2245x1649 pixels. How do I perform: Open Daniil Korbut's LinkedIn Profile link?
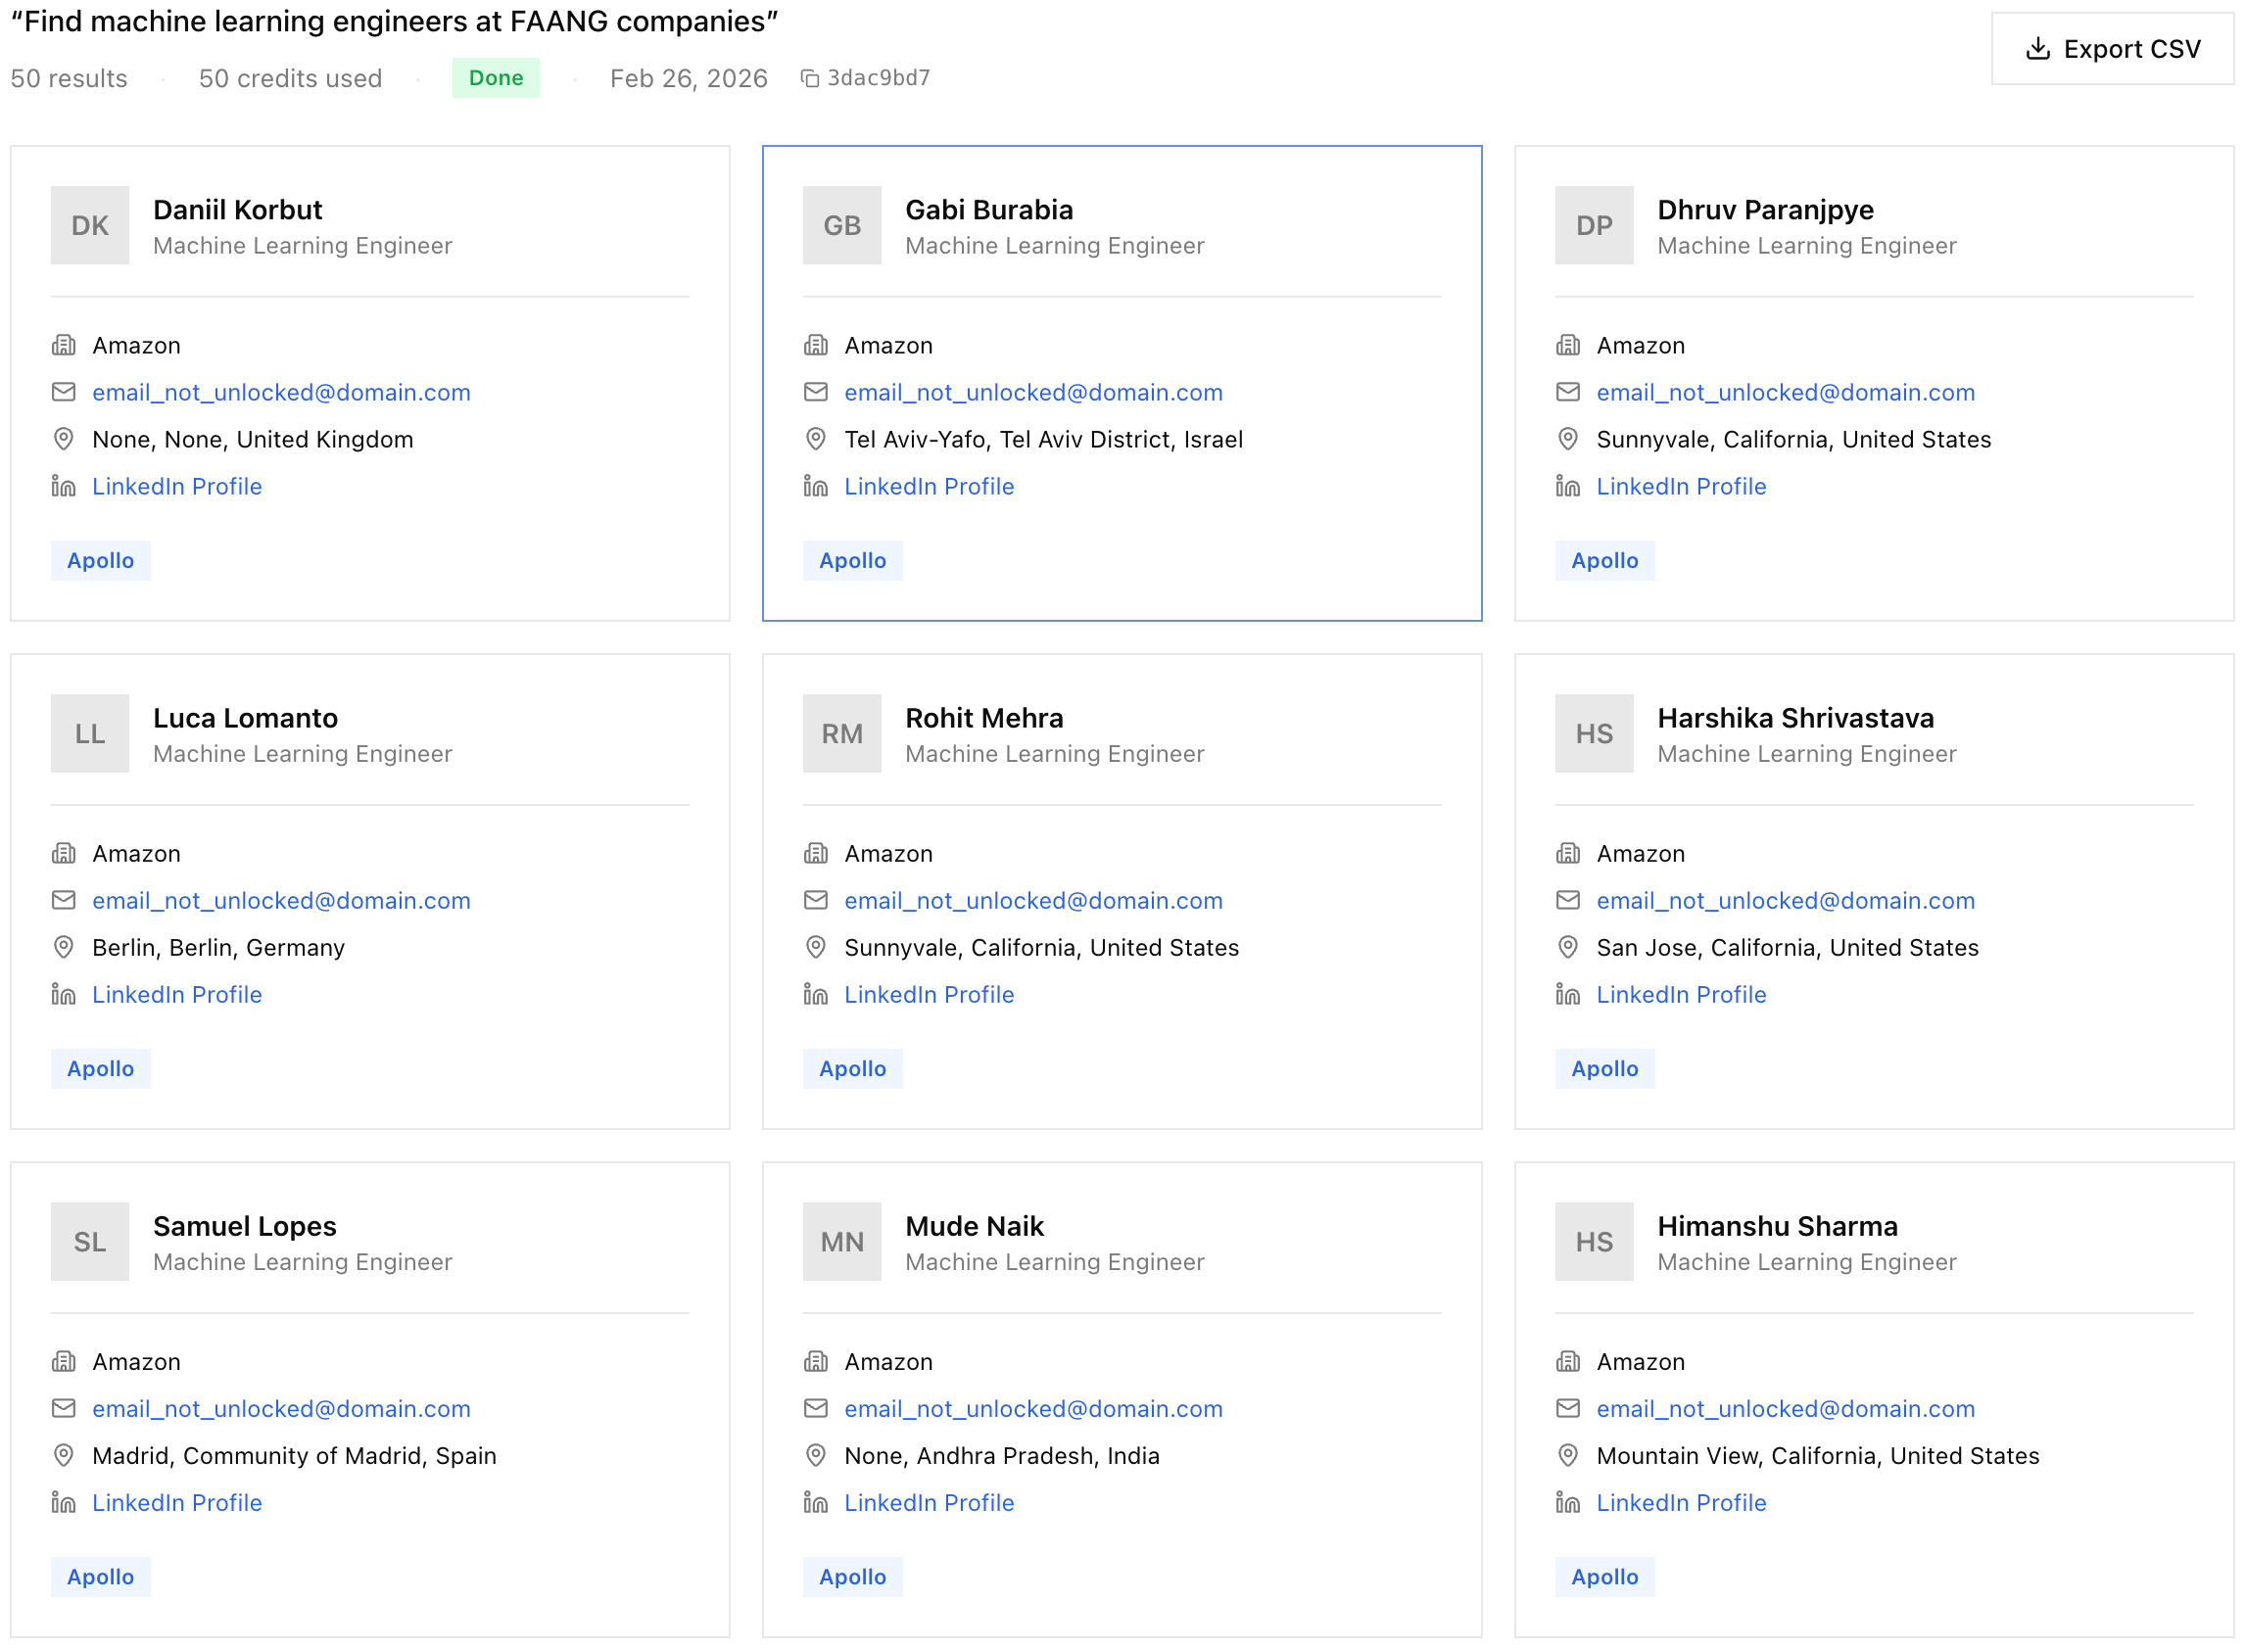pos(176,486)
